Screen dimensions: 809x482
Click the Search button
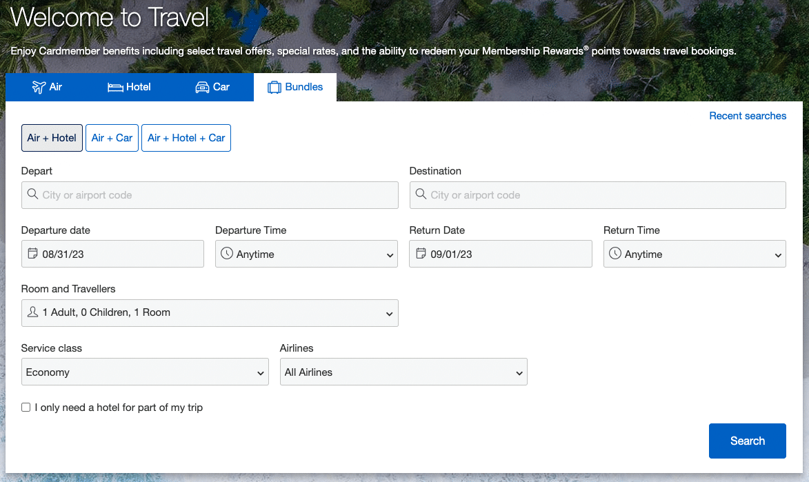748,441
